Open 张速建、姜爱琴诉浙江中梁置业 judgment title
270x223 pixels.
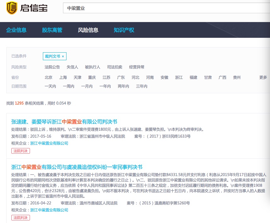[x=64, y=122]
